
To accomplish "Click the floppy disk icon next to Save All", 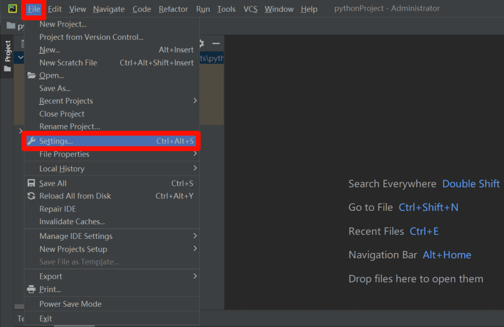I will point(31,183).
